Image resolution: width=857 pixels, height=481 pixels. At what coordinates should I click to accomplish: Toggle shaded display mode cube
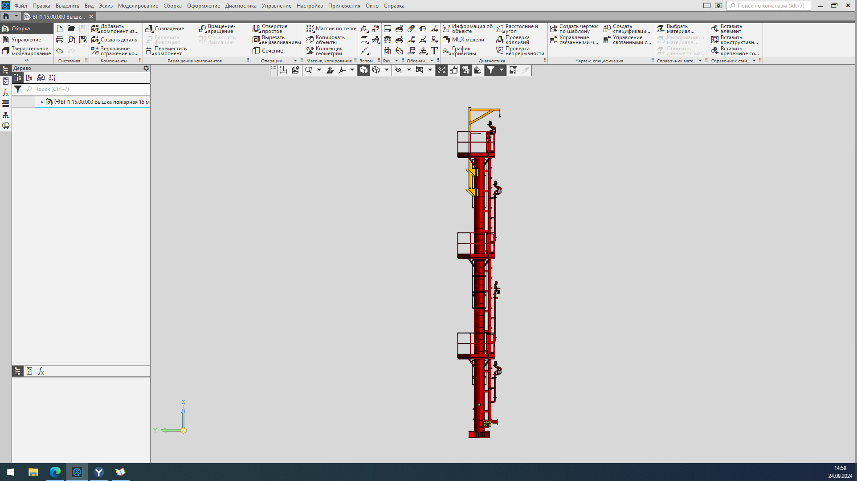tap(364, 70)
